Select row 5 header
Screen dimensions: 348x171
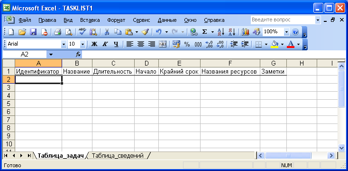(x=9, y=104)
